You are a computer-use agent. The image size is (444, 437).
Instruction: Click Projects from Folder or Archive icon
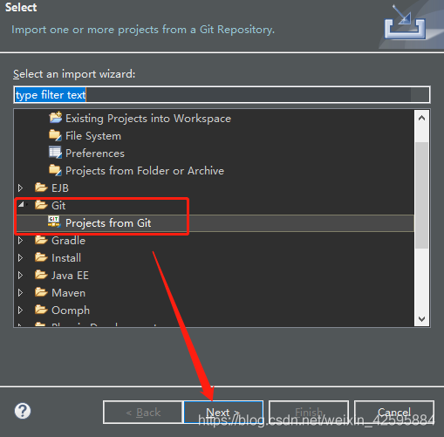tap(55, 170)
